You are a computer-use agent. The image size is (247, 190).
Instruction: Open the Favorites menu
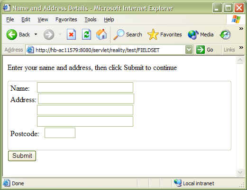[x=66, y=19]
